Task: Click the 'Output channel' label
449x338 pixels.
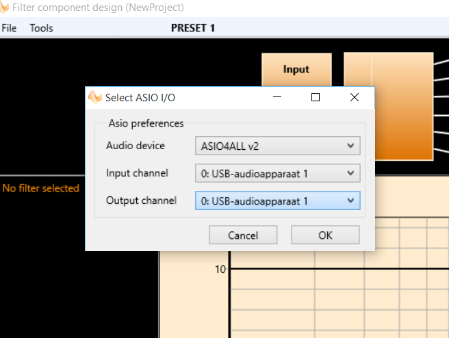Action: pos(141,200)
